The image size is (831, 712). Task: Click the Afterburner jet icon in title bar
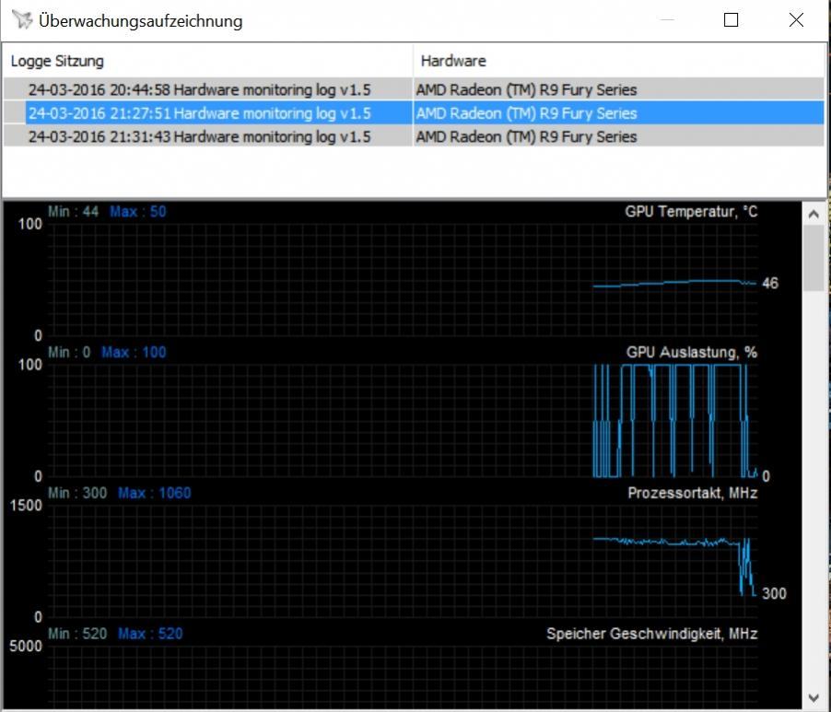click(x=22, y=20)
